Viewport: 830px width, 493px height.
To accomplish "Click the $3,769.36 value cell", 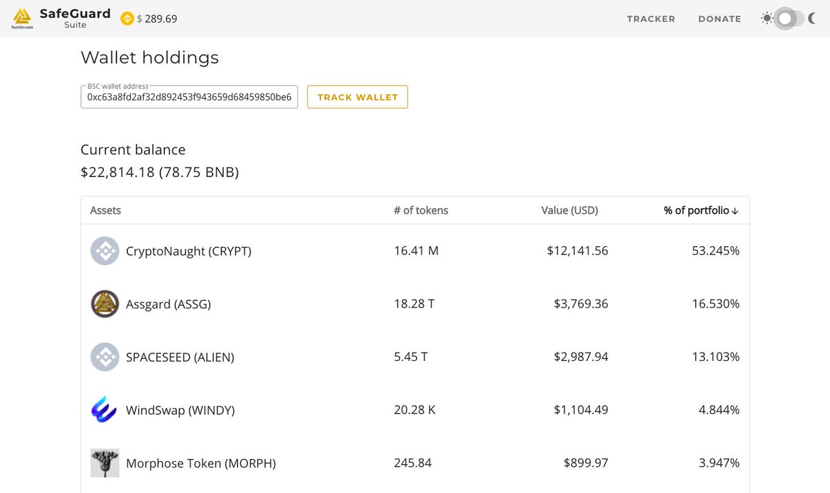I will 581,304.
